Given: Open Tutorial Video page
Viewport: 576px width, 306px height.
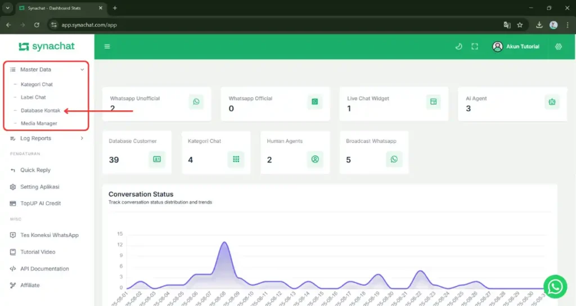Looking at the screenshot, I should point(38,252).
